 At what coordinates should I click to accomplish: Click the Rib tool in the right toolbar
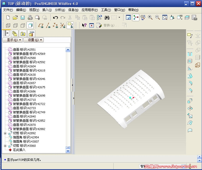click(190, 68)
